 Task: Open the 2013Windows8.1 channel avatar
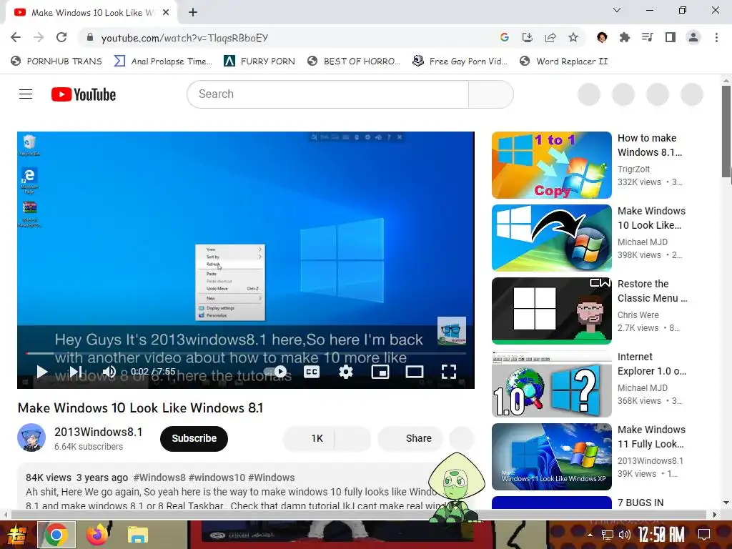(31, 437)
